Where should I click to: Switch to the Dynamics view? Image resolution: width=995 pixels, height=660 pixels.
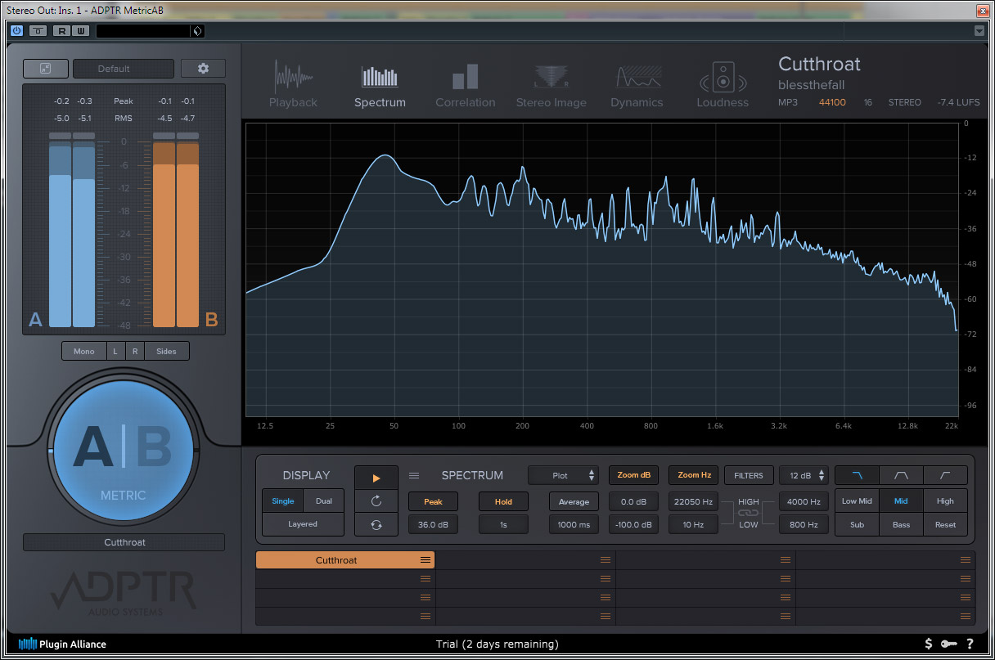tap(637, 84)
